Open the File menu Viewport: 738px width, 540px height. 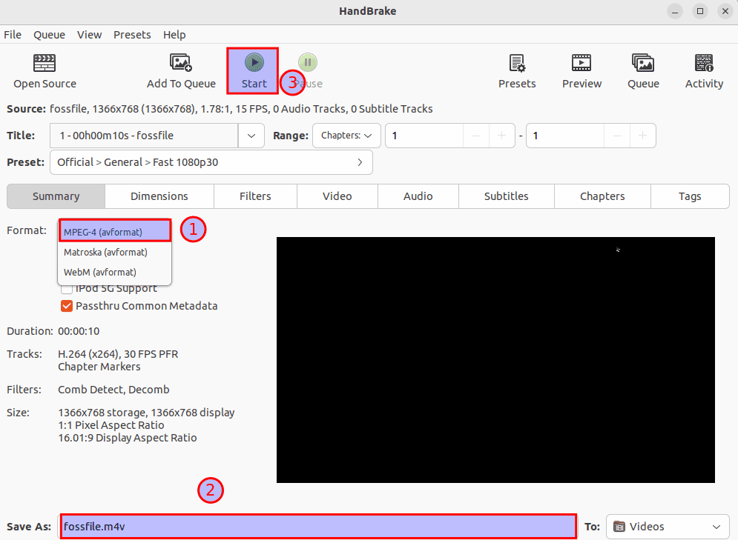click(13, 35)
